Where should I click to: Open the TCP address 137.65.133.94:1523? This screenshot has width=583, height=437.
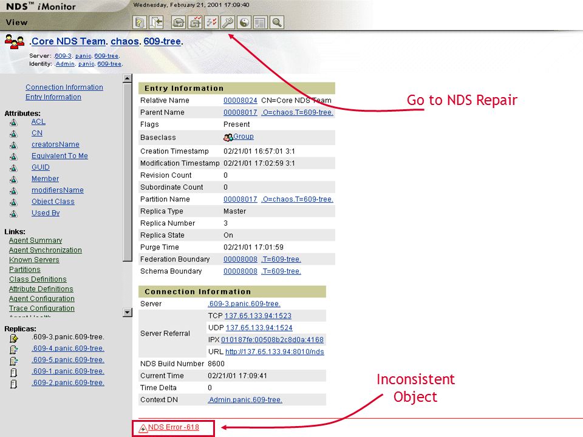click(258, 316)
